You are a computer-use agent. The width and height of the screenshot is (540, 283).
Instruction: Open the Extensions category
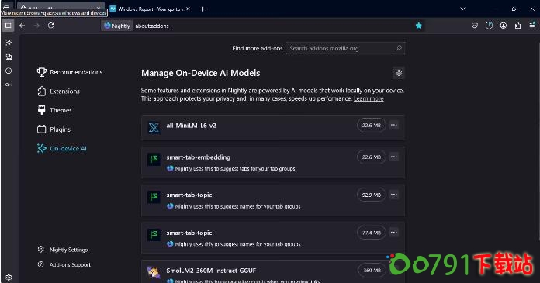click(x=58, y=91)
